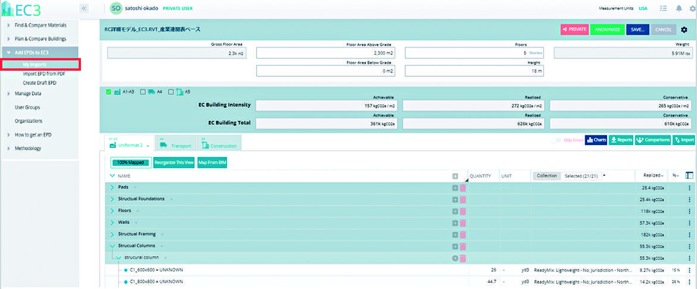This screenshot has height=289, width=697.
Task: Expand the Structual Framing row
Action: (112, 235)
